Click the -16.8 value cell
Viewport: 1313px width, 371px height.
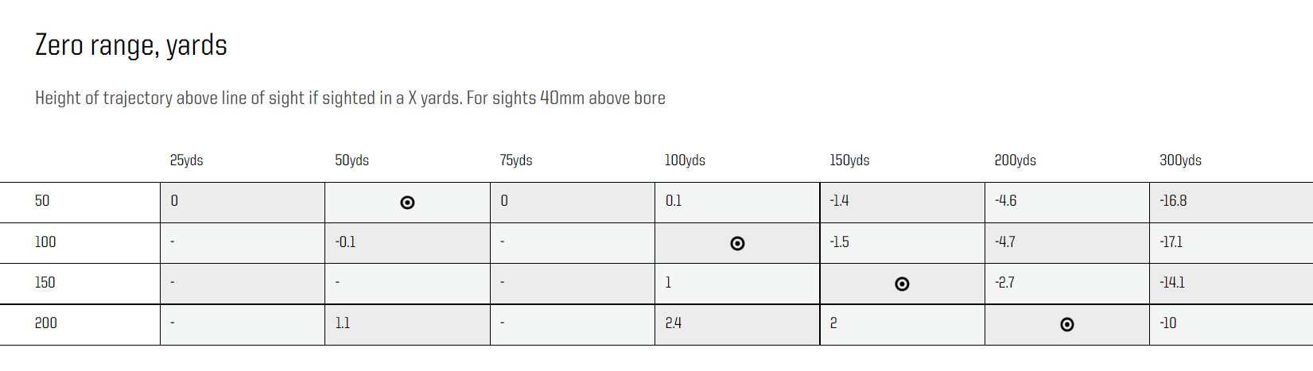point(1173,201)
